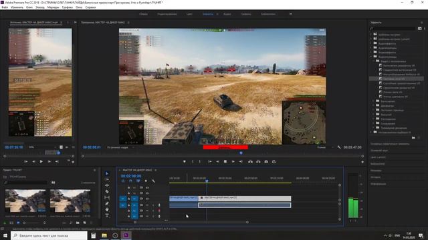This screenshot has width=428, height=240.
Task: Click Mark In button in Program monitor
Action: (193, 161)
